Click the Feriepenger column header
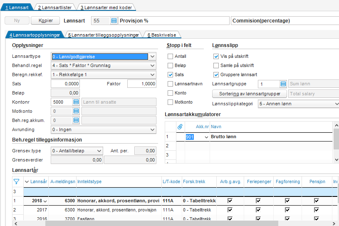Image resolution: width=339 pixels, height=226 pixels. coord(259,181)
